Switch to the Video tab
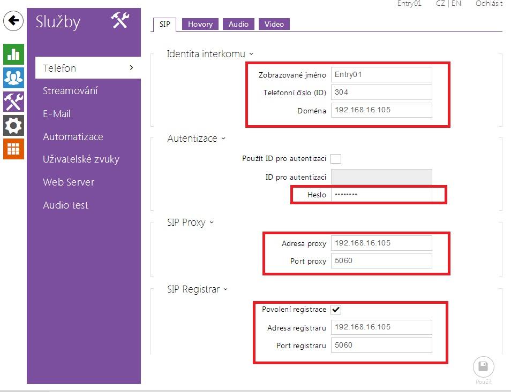511x392 pixels. pyautogui.click(x=274, y=24)
